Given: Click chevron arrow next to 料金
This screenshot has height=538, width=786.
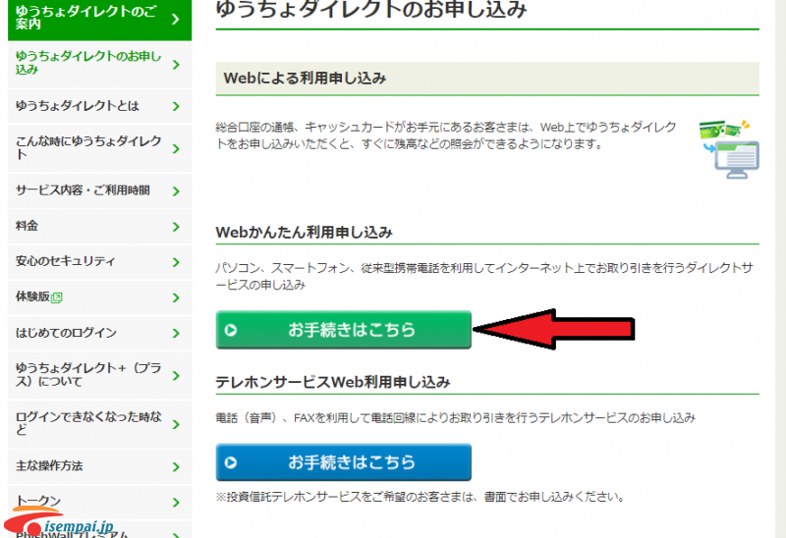Looking at the screenshot, I should pos(176,227).
